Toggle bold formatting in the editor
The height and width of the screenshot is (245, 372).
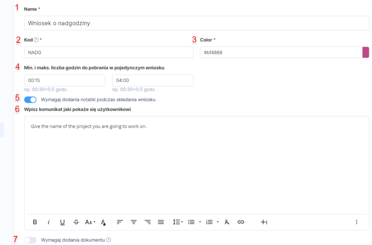click(x=35, y=222)
